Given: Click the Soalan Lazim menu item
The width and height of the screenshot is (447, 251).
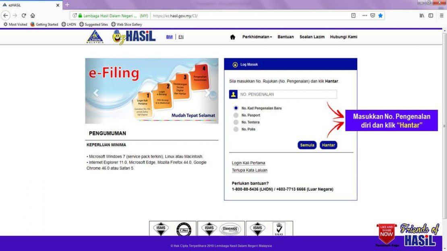Looking at the screenshot, I should pos(312,37).
